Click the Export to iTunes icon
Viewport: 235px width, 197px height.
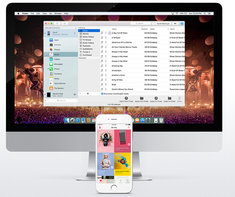[156, 98]
